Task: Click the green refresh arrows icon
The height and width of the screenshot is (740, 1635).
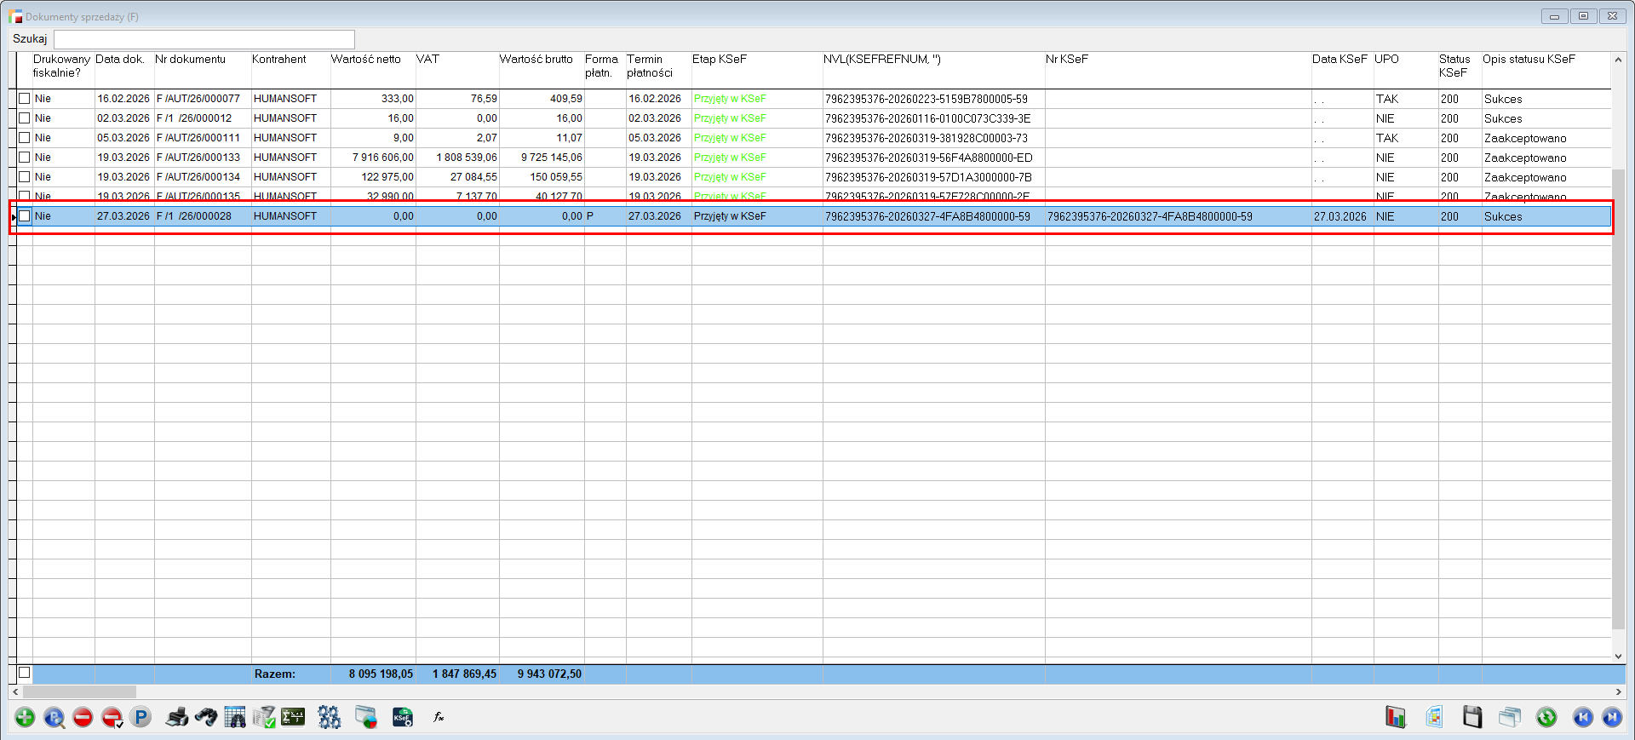Action: point(1546,718)
